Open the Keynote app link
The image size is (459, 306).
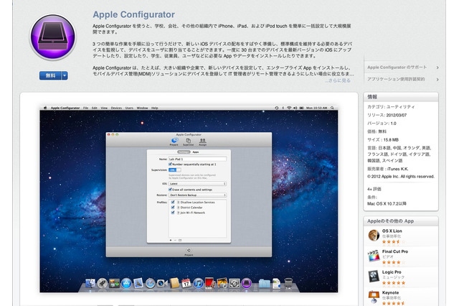tap(390, 292)
